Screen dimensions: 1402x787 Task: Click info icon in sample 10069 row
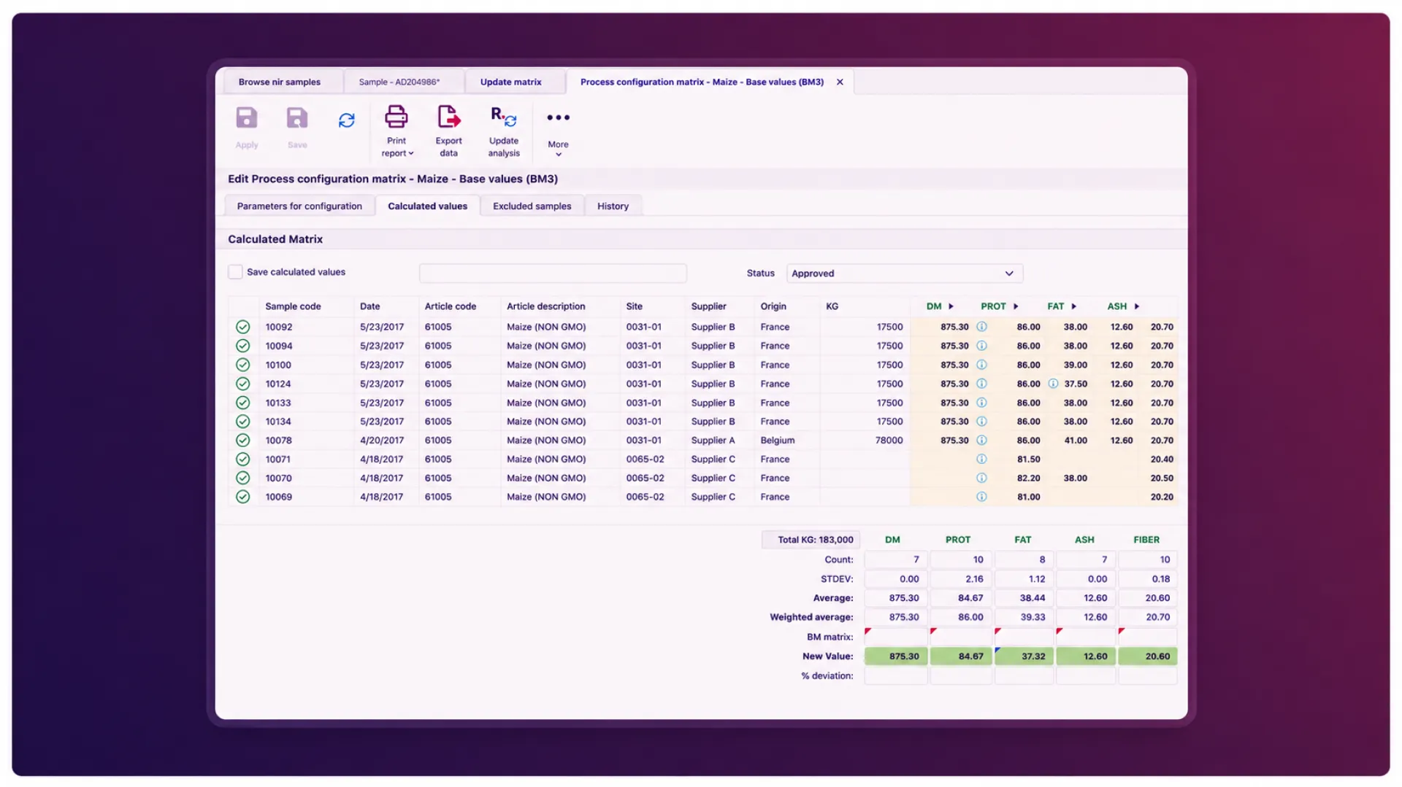[x=981, y=497]
